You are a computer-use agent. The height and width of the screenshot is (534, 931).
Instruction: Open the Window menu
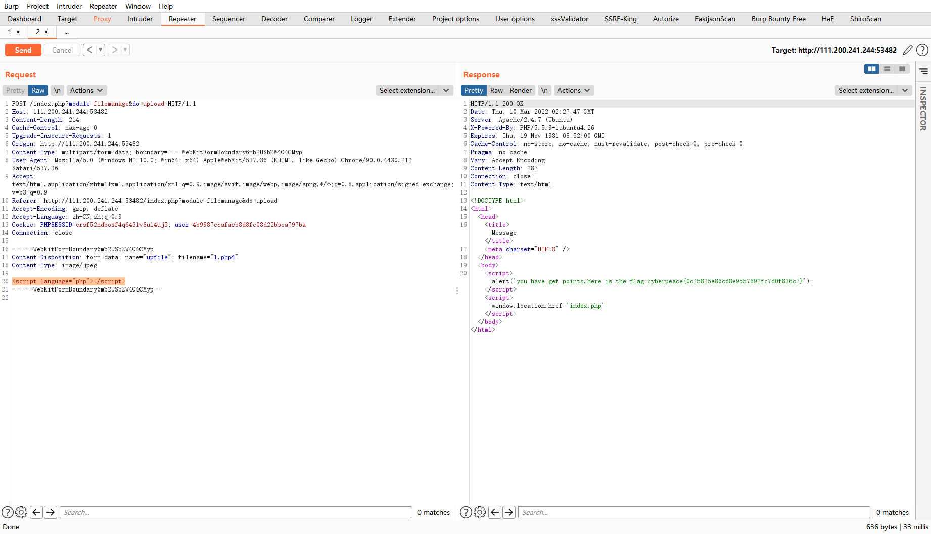click(138, 6)
